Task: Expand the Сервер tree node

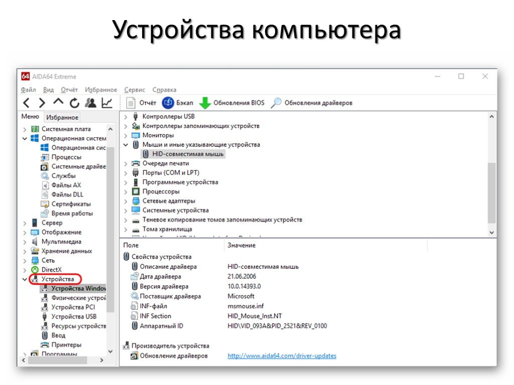Action: pos(25,223)
